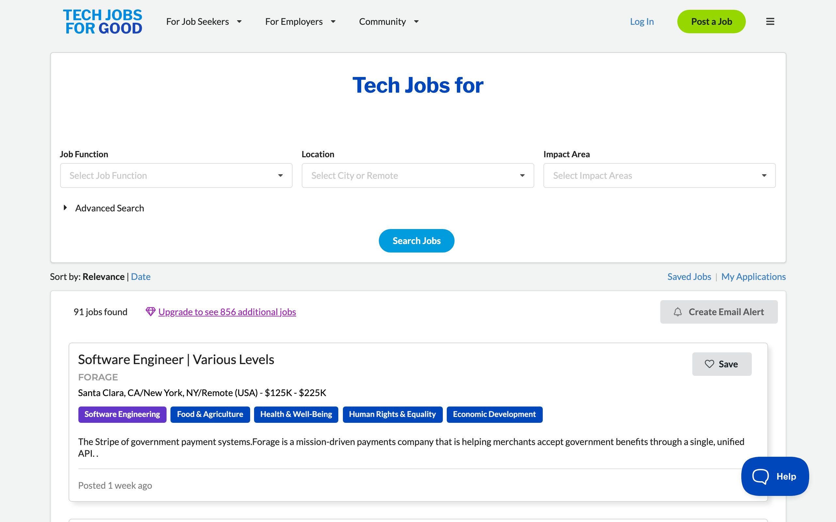The width and height of the screenshot is (836, 522).
Task: Open the Help chat bubble
Action: tap(775, 476)
